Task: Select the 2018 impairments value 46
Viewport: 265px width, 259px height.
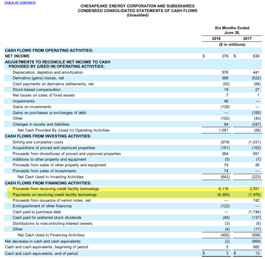Action: point(226,101)
